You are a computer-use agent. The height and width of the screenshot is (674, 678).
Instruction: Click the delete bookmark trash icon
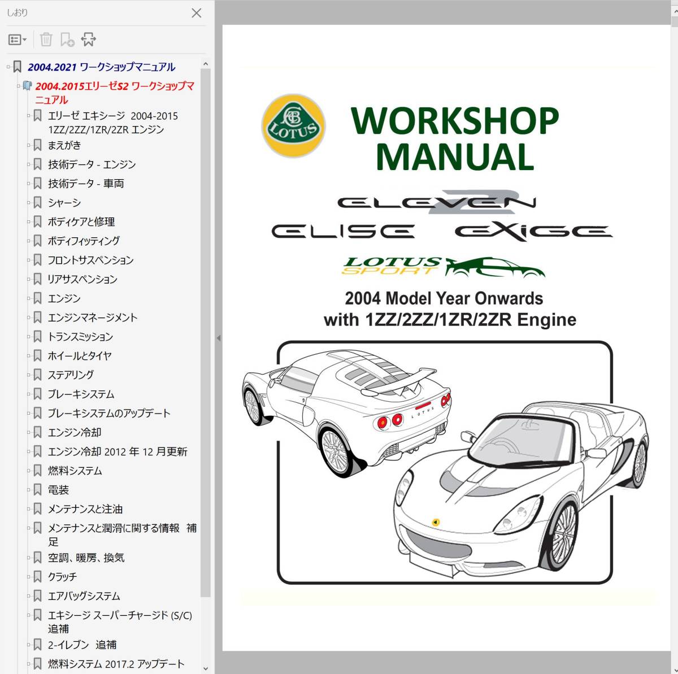46,40
